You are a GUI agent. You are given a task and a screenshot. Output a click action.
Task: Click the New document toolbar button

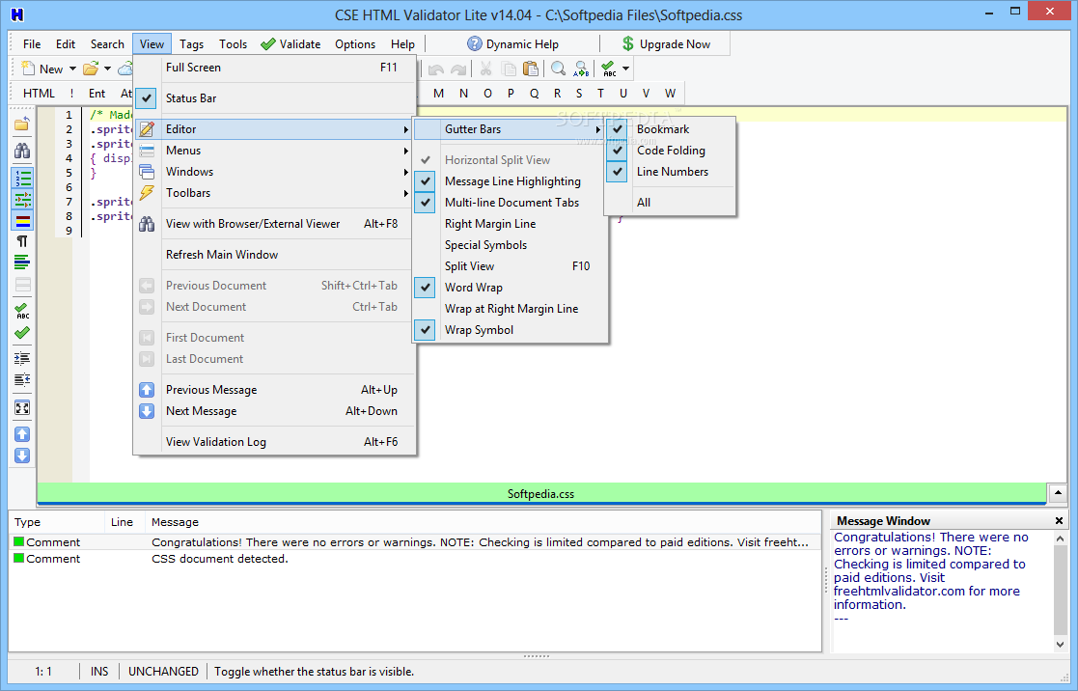click(41, 69)
